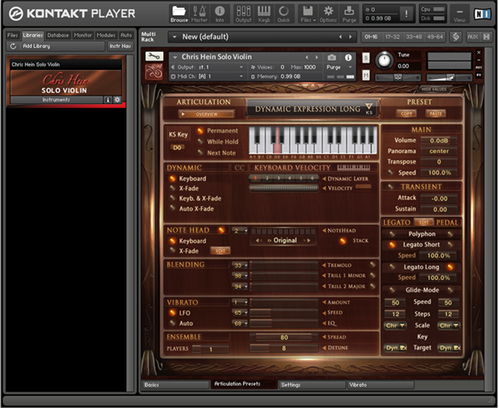
Task: Show the on-screen Keyb keyboard icon
Action: coord(263,12)
